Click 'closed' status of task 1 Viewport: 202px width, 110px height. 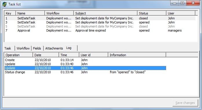143,18
